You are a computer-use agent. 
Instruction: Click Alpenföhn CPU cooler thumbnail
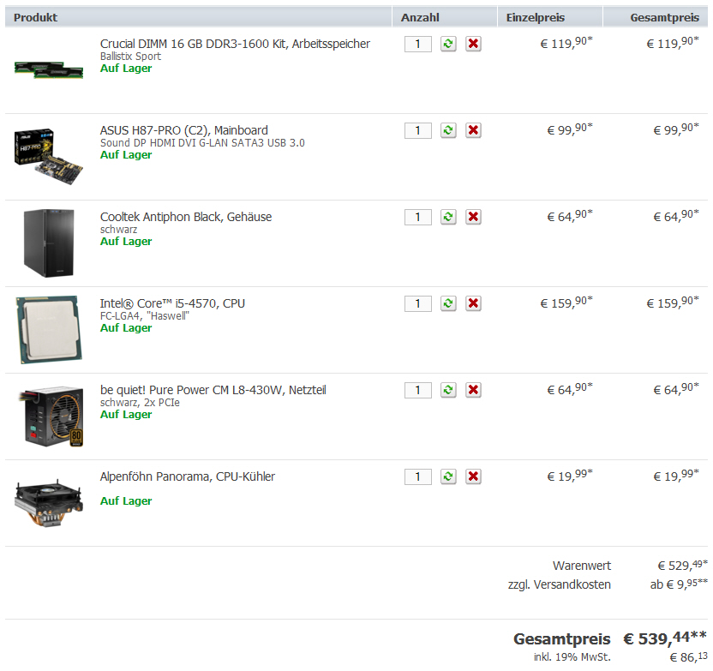pos(49,503)
